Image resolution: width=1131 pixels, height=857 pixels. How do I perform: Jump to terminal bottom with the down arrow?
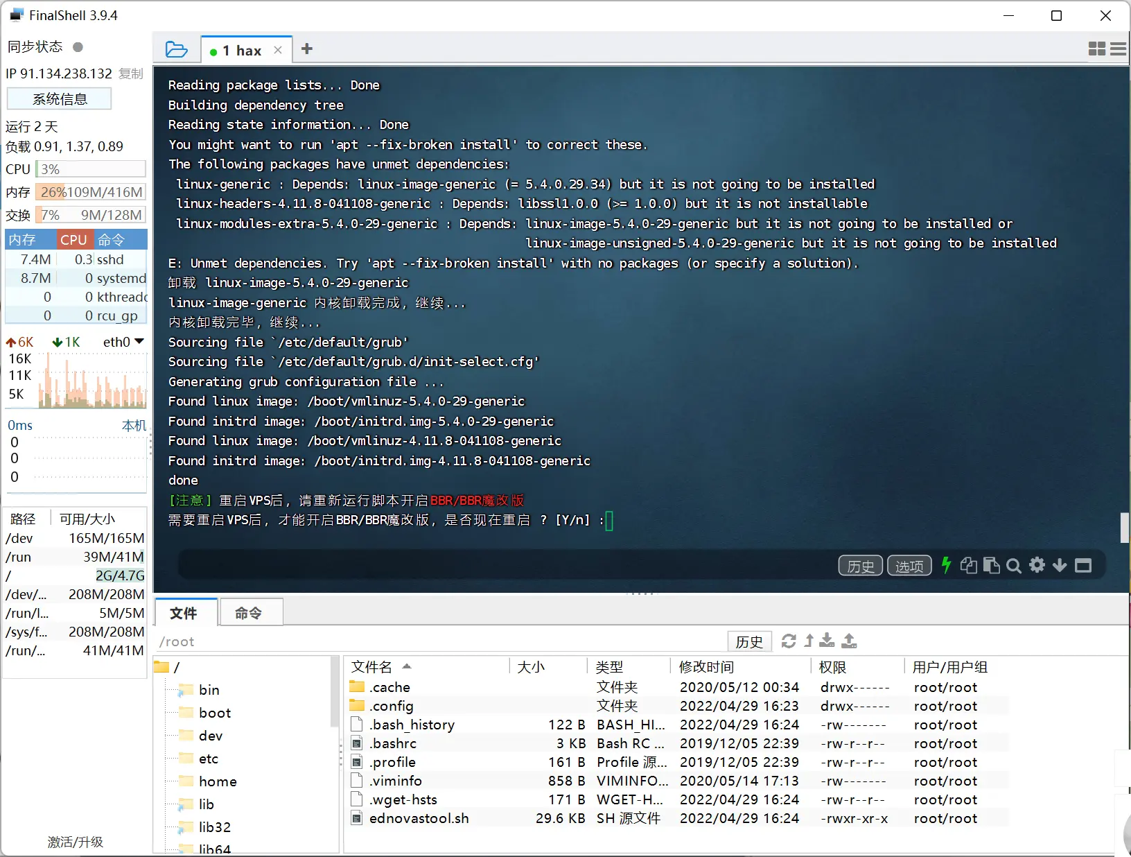pos(1060,566)
